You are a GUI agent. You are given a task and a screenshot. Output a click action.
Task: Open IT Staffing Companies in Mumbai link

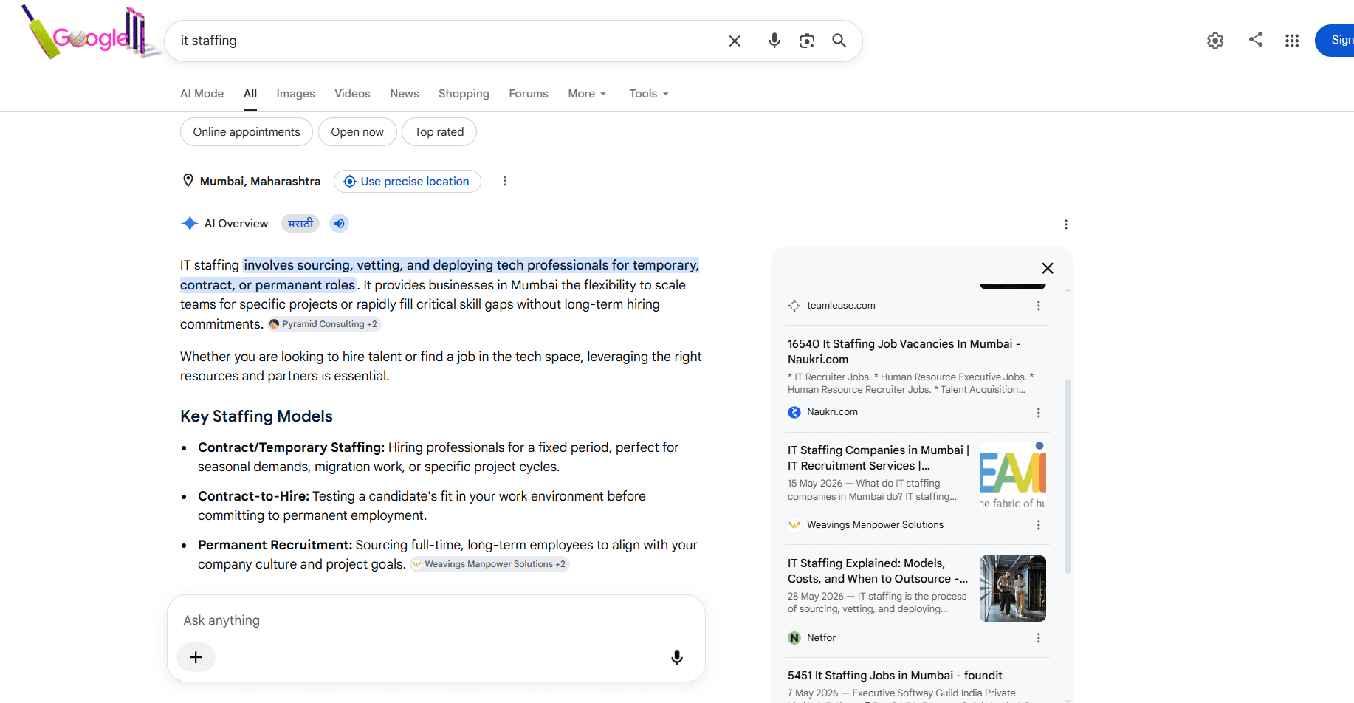click(x=879, y=458)
